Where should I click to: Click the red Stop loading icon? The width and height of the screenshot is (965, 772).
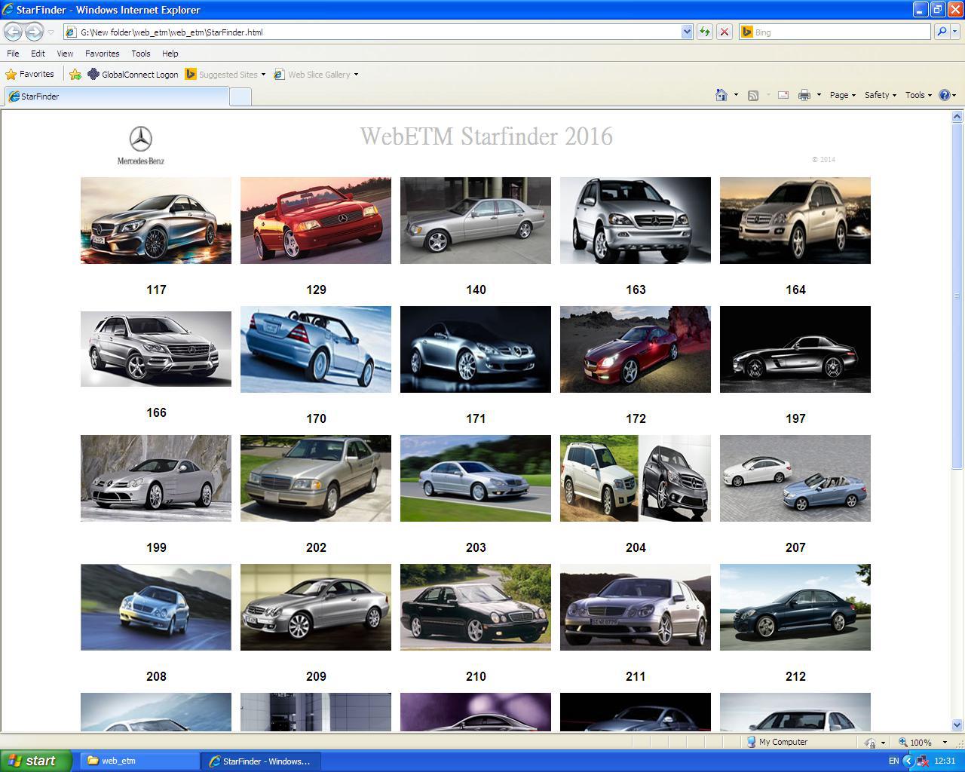click(724, 32)
